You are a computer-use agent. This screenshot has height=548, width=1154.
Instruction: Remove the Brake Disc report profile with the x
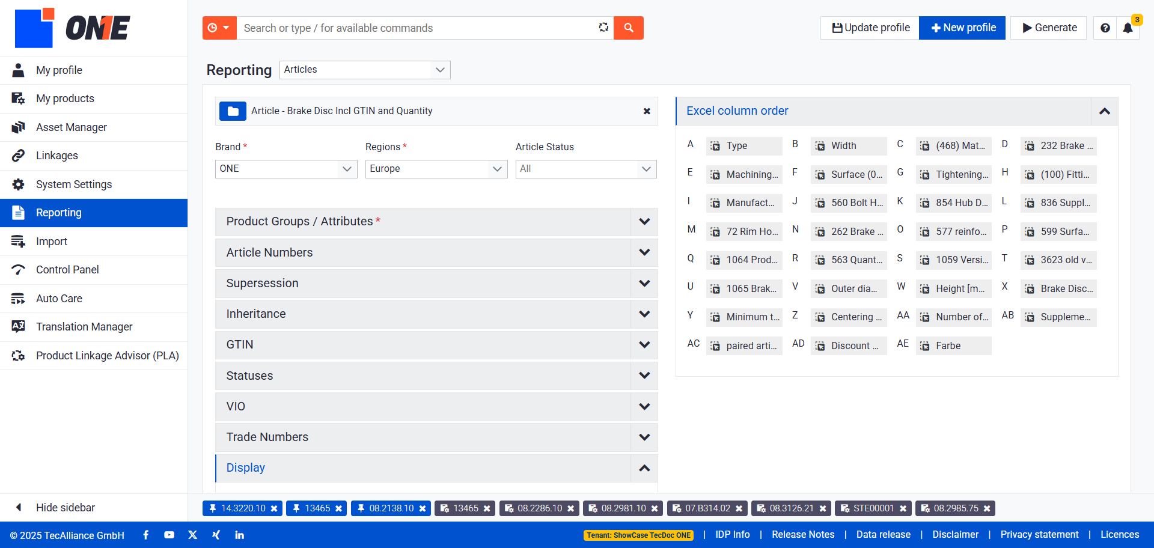coord(647,111)
